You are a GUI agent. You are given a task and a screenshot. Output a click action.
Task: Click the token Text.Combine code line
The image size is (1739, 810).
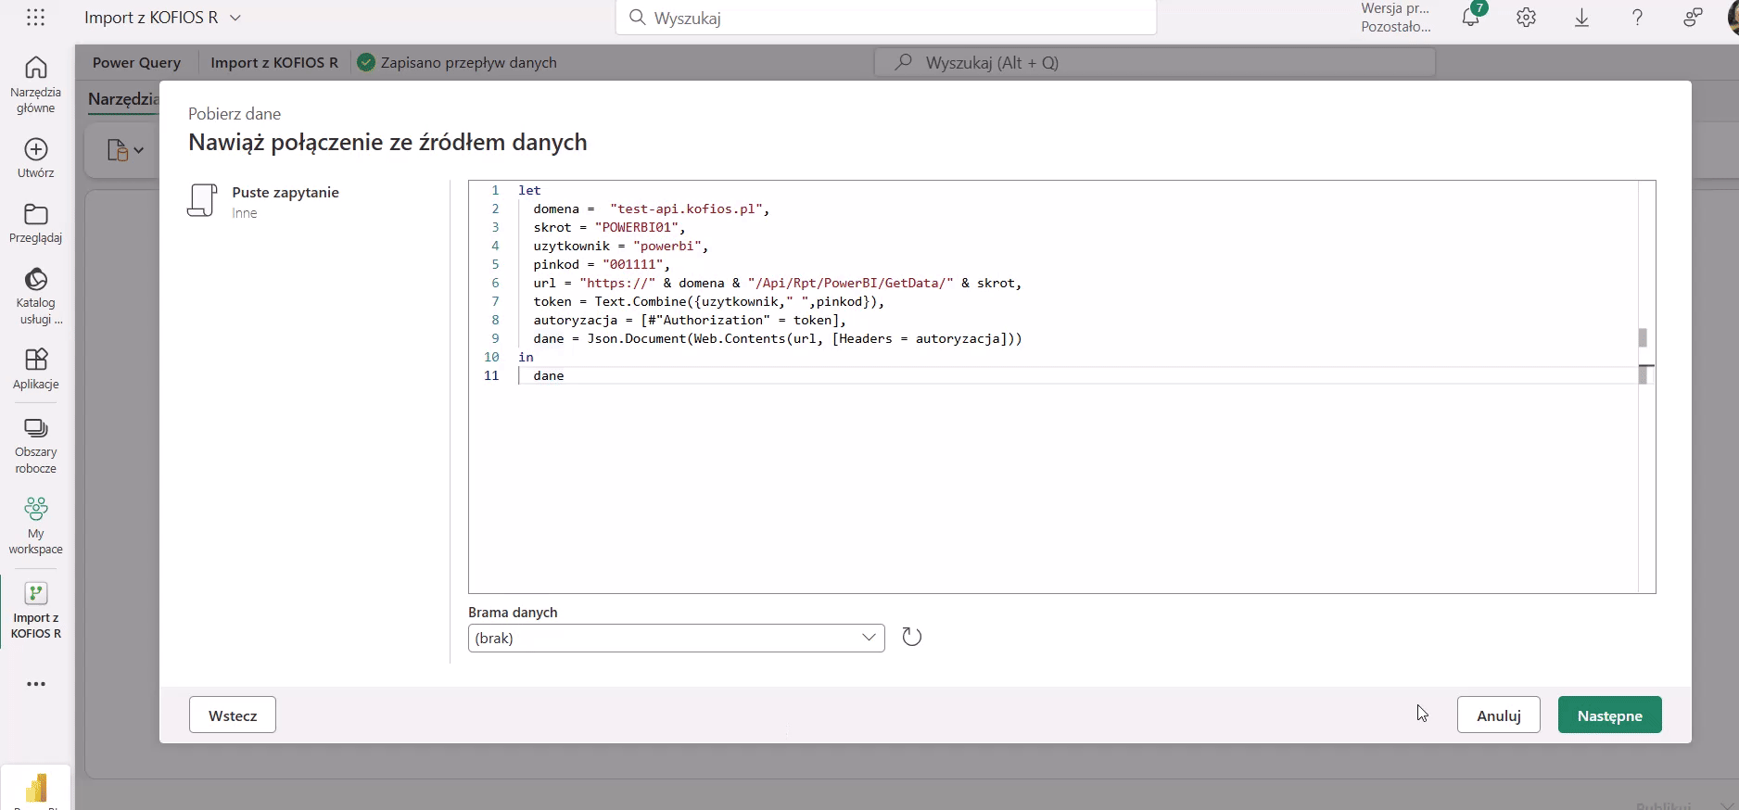point(708,301)
